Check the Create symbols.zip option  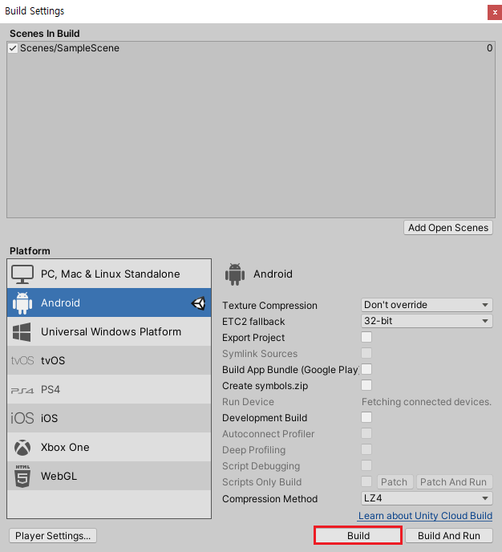tap(366, 385)
